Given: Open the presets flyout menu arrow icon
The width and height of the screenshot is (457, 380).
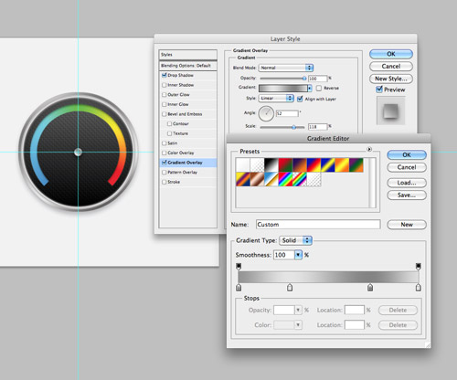Looking at the screenshot, I should click(369, 149).
